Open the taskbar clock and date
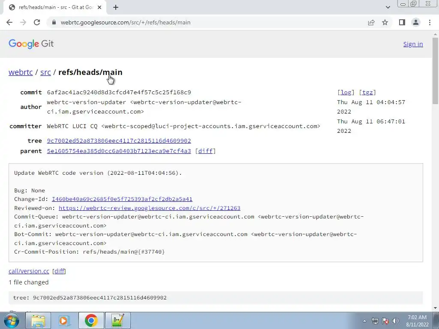439x329 pixels. (x=417, y=321)
